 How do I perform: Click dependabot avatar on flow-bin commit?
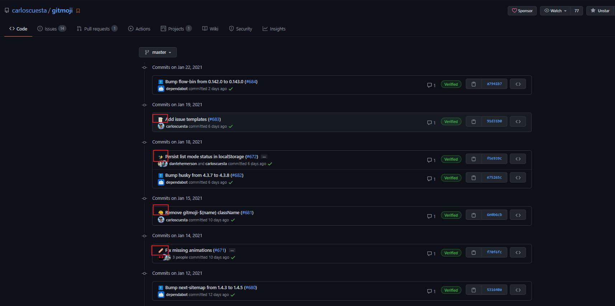pyautogui.click(x=161, y=89)
